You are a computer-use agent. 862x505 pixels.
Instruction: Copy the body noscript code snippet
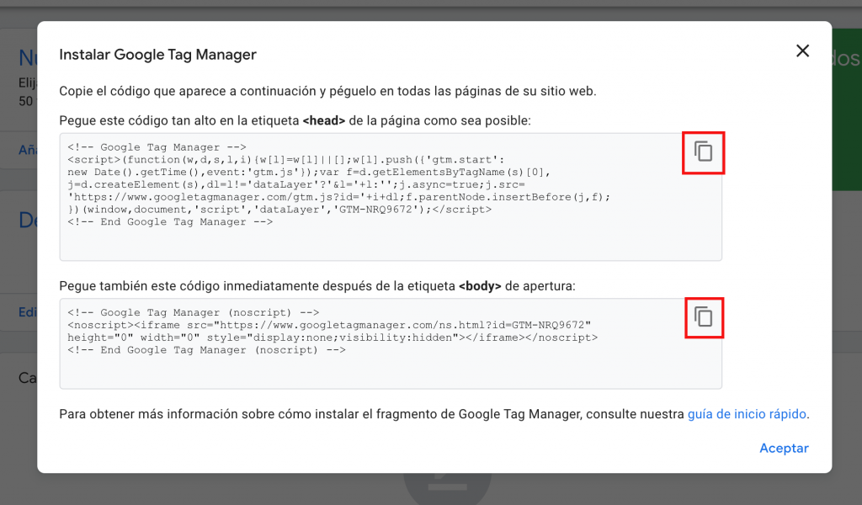coord(703,317)
